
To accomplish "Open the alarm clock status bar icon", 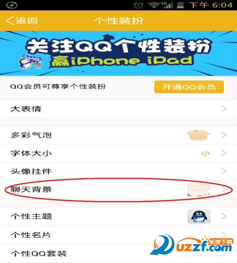I will (x=138, y=5).
